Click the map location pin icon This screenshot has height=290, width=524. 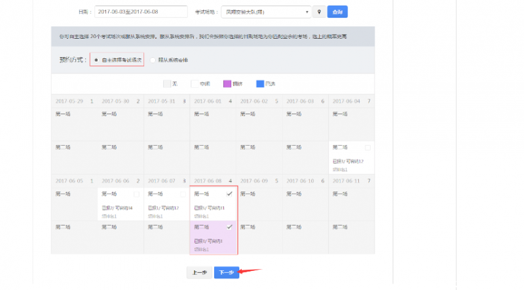click(x=319, y=12)
